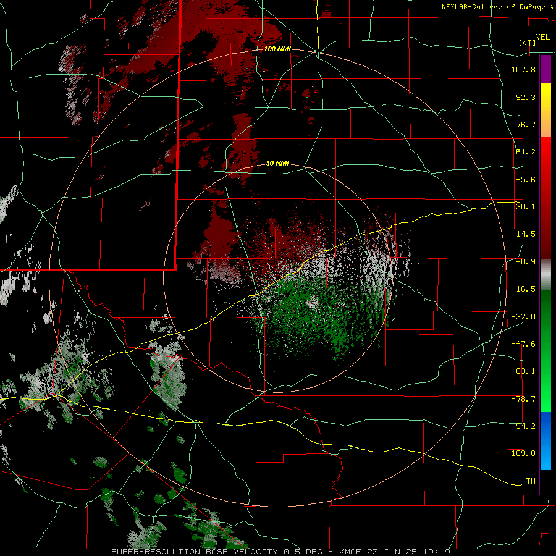Click the gray near-zero segment of the color bar
The width and height of the screenshot is (556, 556).
[545, 275]
